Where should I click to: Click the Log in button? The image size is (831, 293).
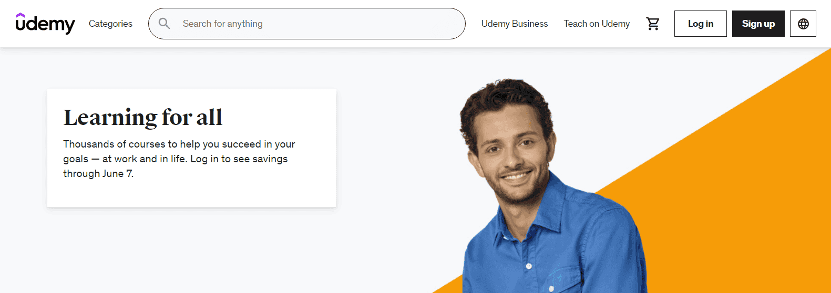[701, 24]
